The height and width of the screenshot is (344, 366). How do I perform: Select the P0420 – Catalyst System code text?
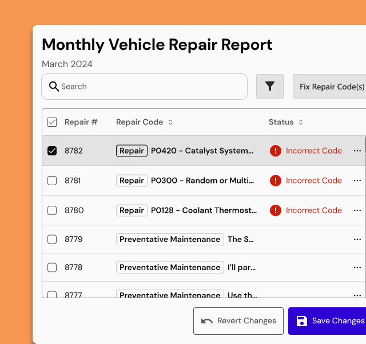[x=202, y=151]
